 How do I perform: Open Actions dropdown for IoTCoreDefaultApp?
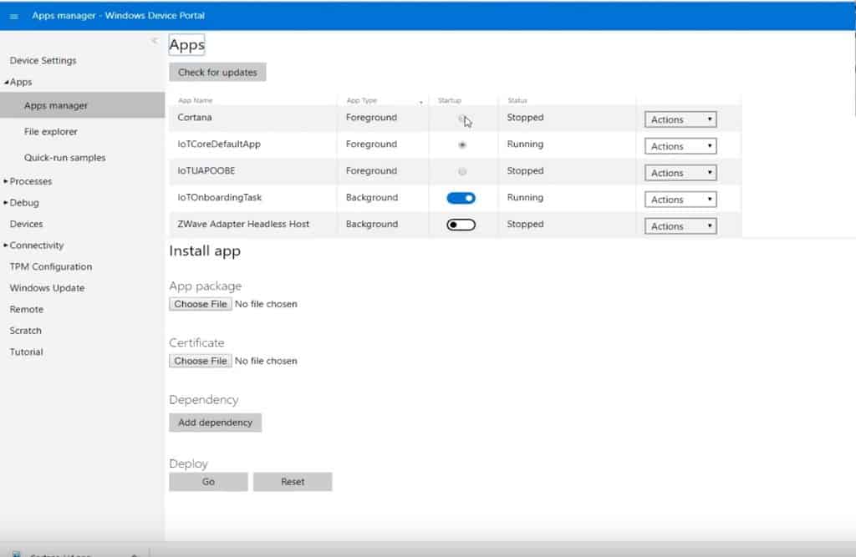pos(680,146)
